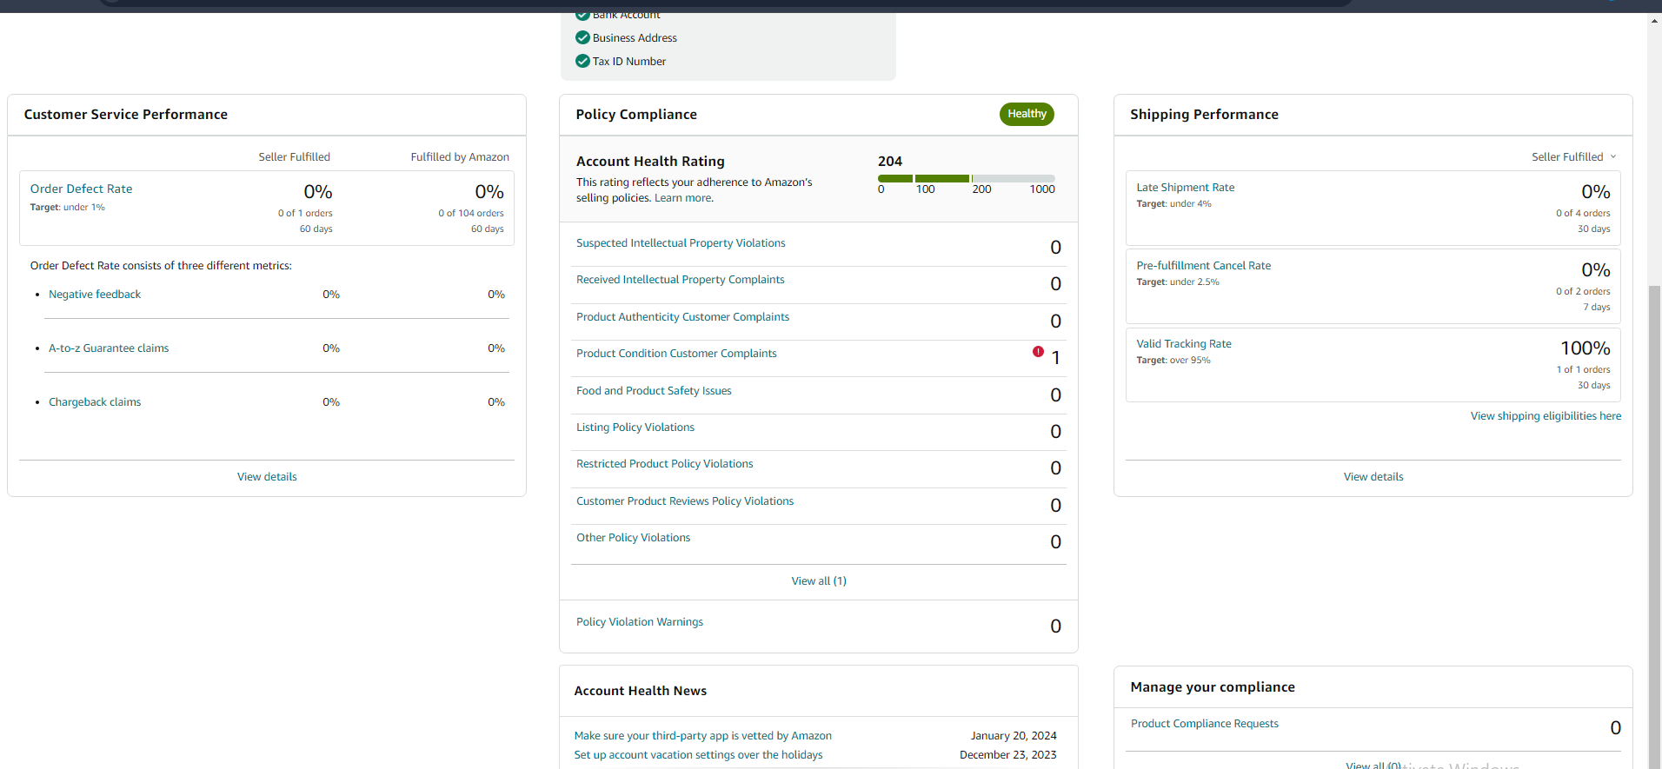
Task: Click the 204 rating value
Action: [890, 162]
